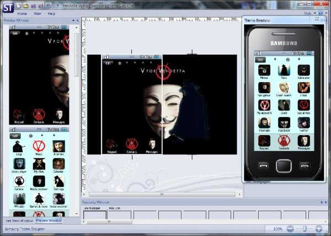Open the Help ribbon tab
The height and width of the screenshot is (236, 331).
tap(51, 13)
